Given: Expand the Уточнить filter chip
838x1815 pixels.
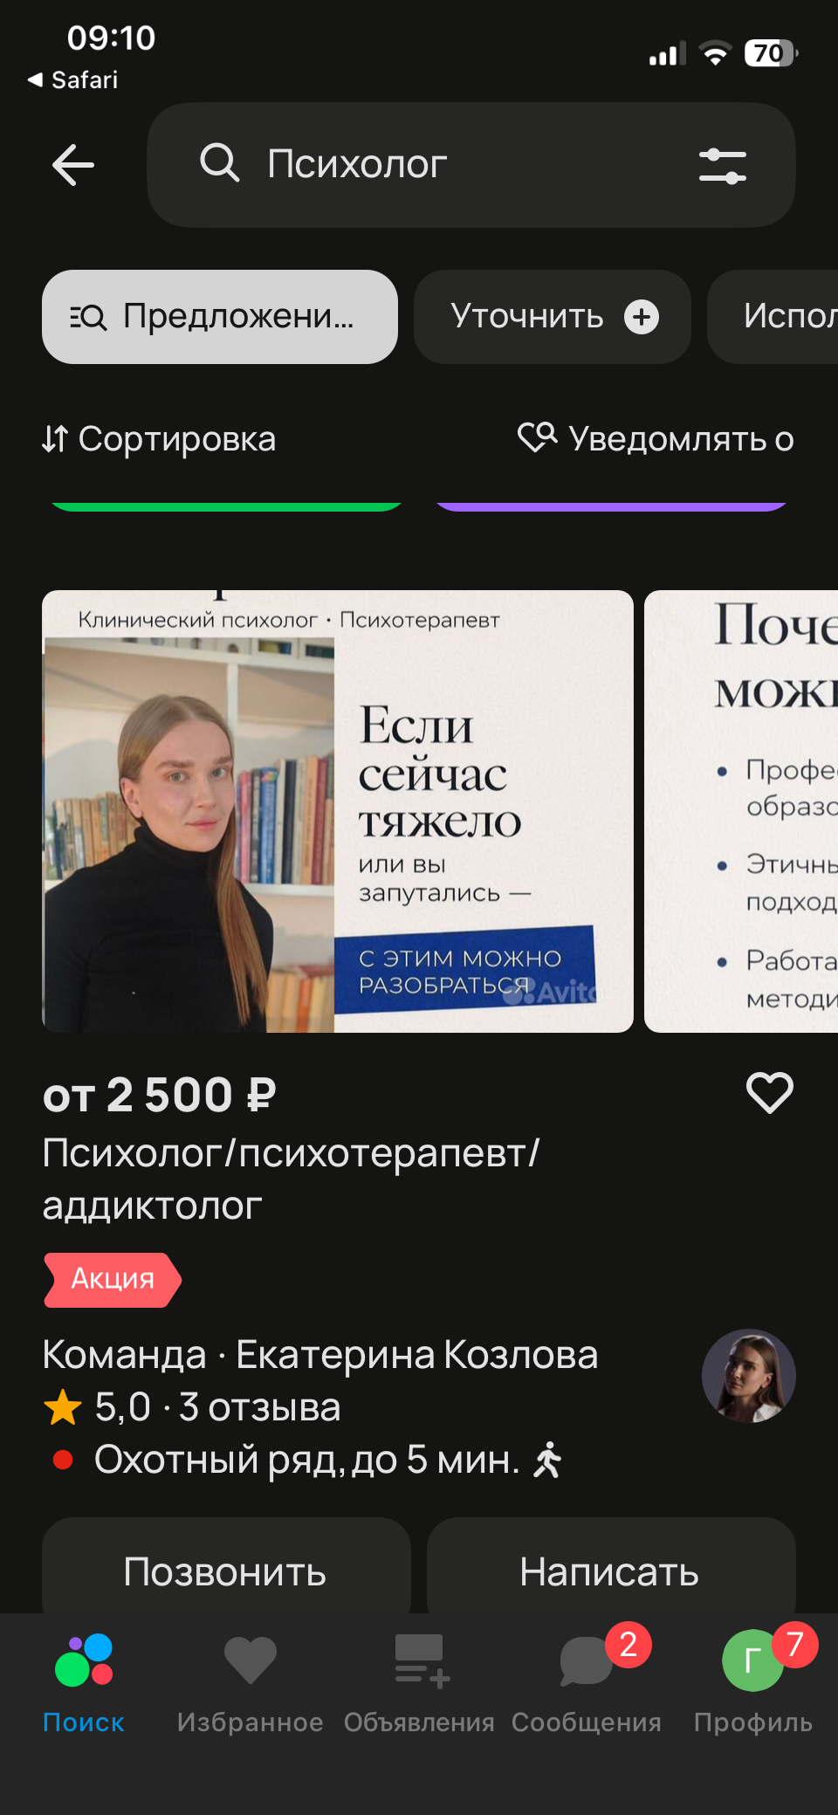Looking at the screenshot, I should 553,317.
